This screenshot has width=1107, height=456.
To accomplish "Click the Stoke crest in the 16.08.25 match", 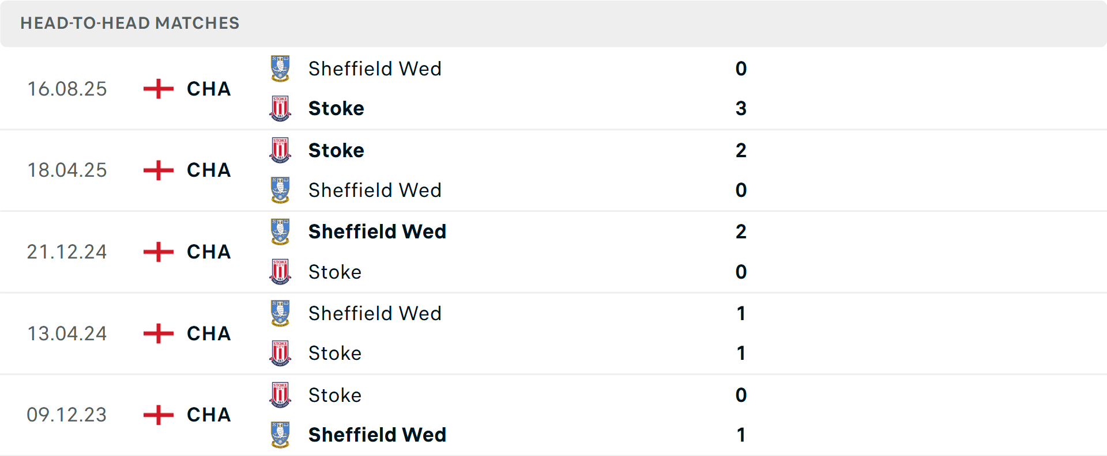I will click(280, 108).
